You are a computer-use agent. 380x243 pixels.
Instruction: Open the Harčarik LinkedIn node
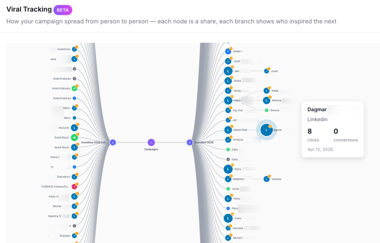coord(74,128)
